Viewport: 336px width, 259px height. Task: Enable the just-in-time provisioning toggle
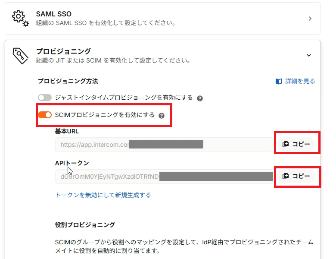[45, 98]
